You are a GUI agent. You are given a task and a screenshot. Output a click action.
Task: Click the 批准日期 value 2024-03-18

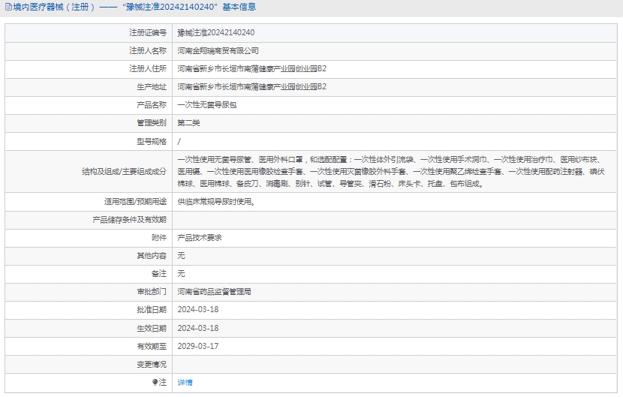(x=197, y=309)
